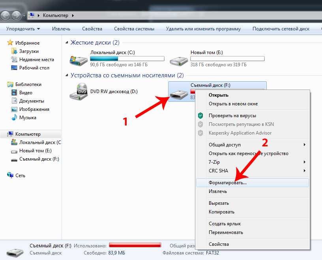Click the computer icon in address bar

click(x=32, y=15)
